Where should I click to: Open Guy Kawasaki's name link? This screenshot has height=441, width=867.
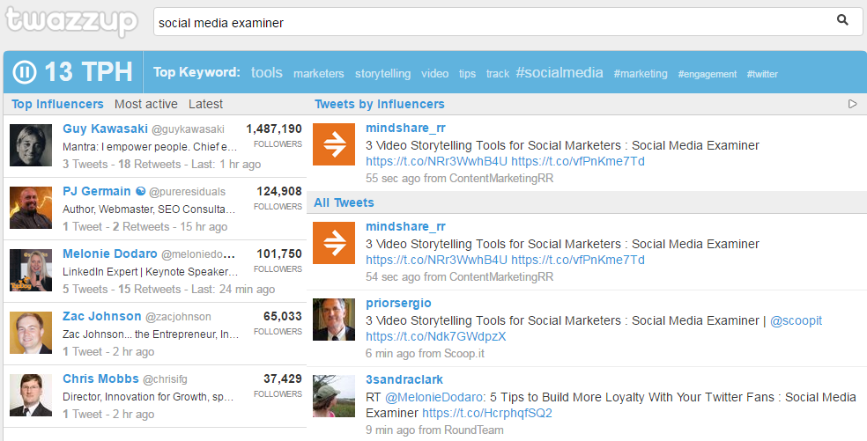(x=105, y=129)
